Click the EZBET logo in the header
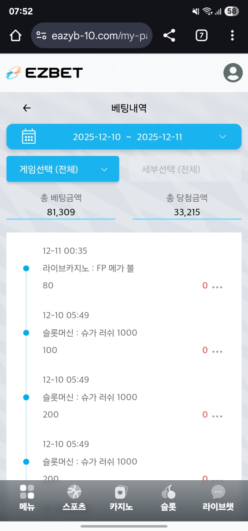Viewport: 248px width, 531px height. click(42, 73)
